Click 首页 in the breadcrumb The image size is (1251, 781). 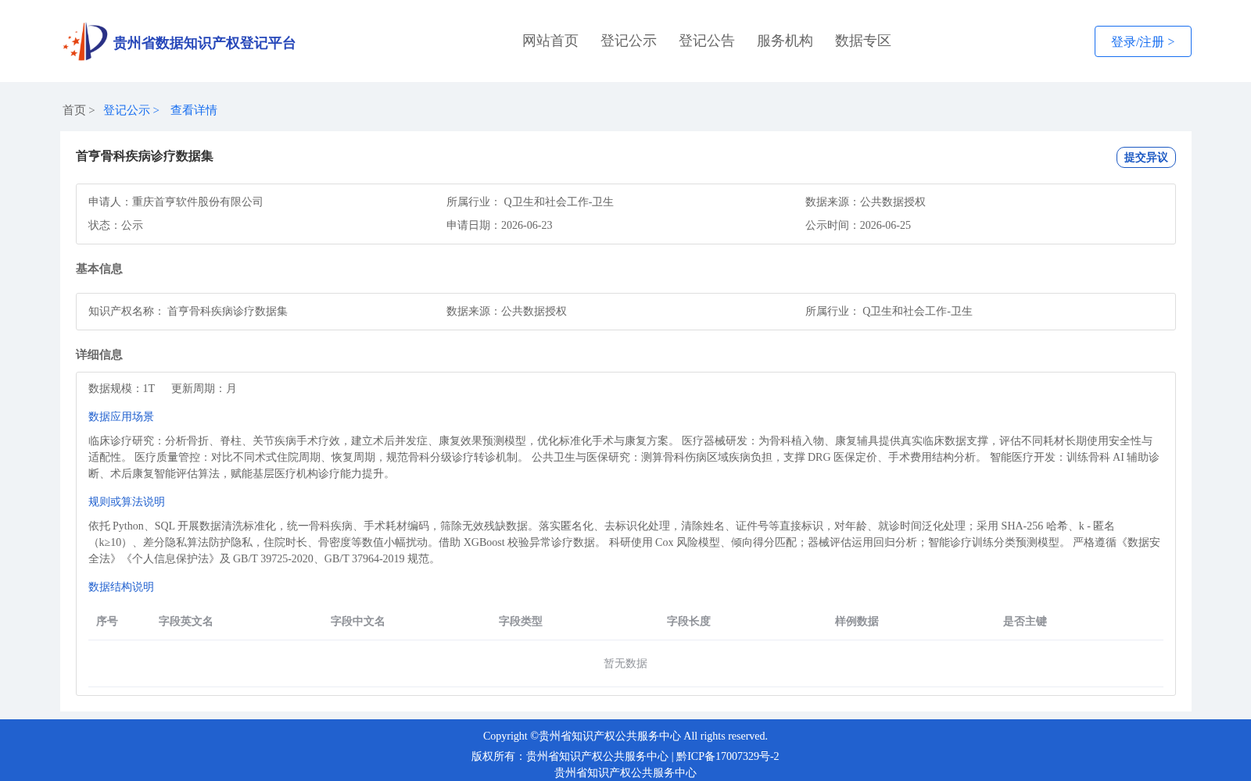click(x=74, y=110)
